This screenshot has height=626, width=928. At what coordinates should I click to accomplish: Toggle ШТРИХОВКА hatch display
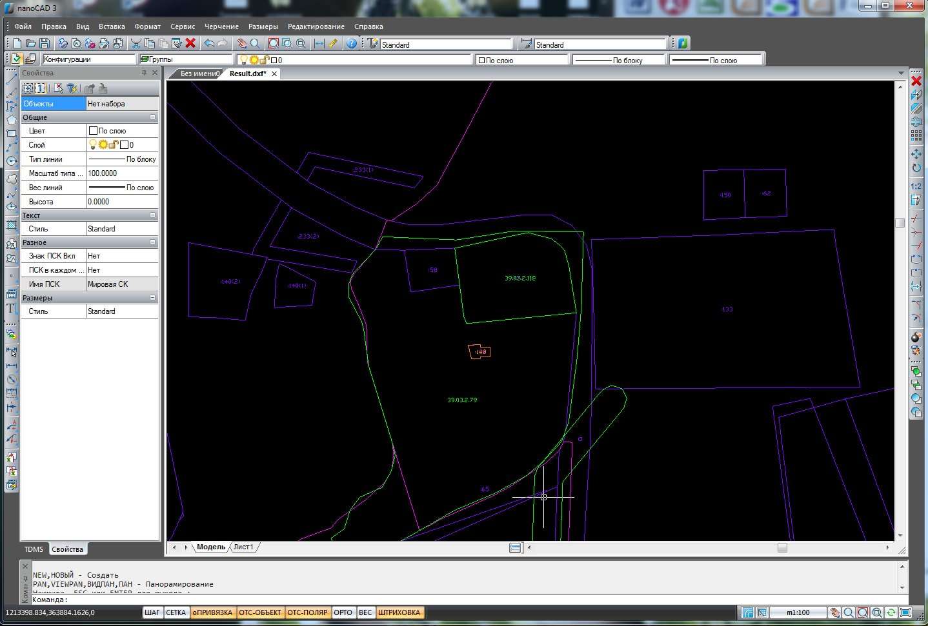(399, 612)
